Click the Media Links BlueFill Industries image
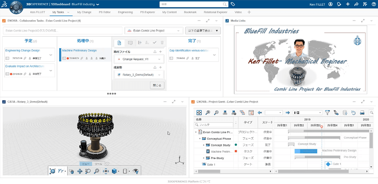Screen dimensions: 378x184 (x=300, y=59)
